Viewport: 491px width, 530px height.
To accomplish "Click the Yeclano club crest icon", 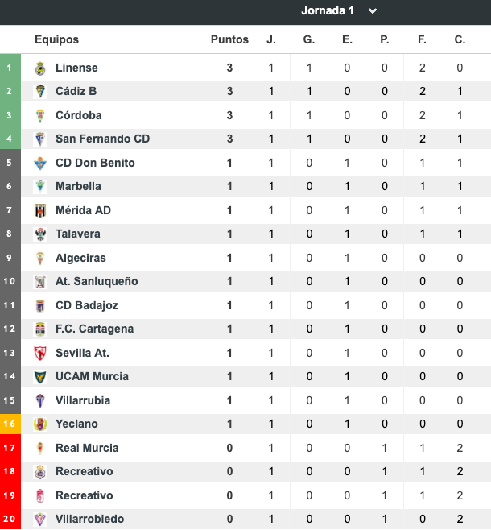I will coord(40,424).
